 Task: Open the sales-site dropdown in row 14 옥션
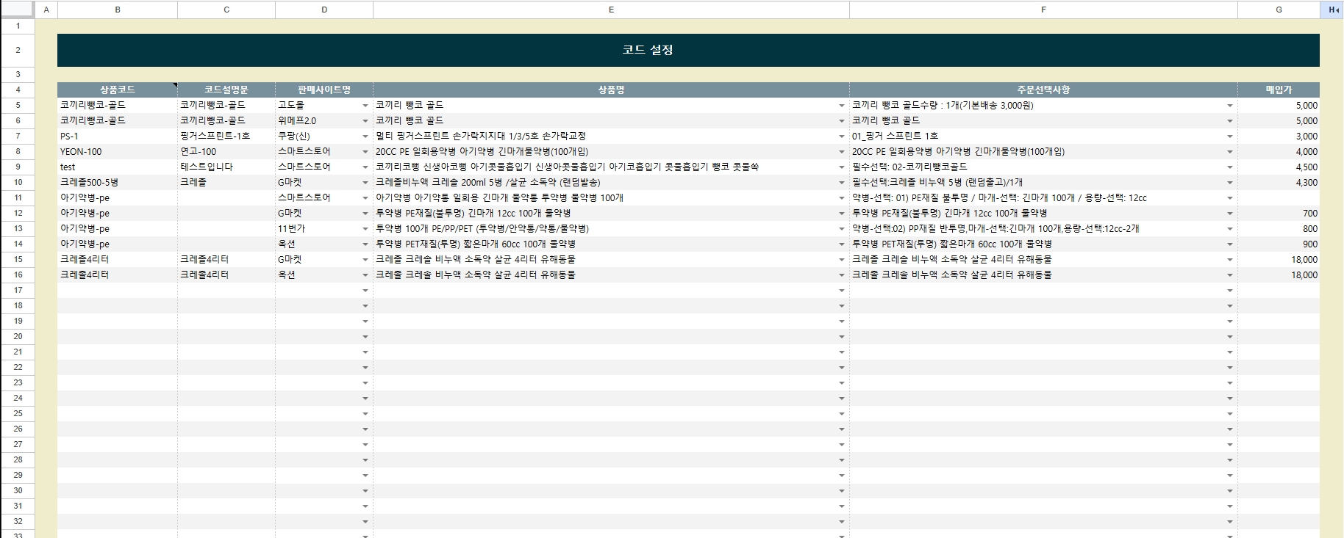(x=365, y=244)
